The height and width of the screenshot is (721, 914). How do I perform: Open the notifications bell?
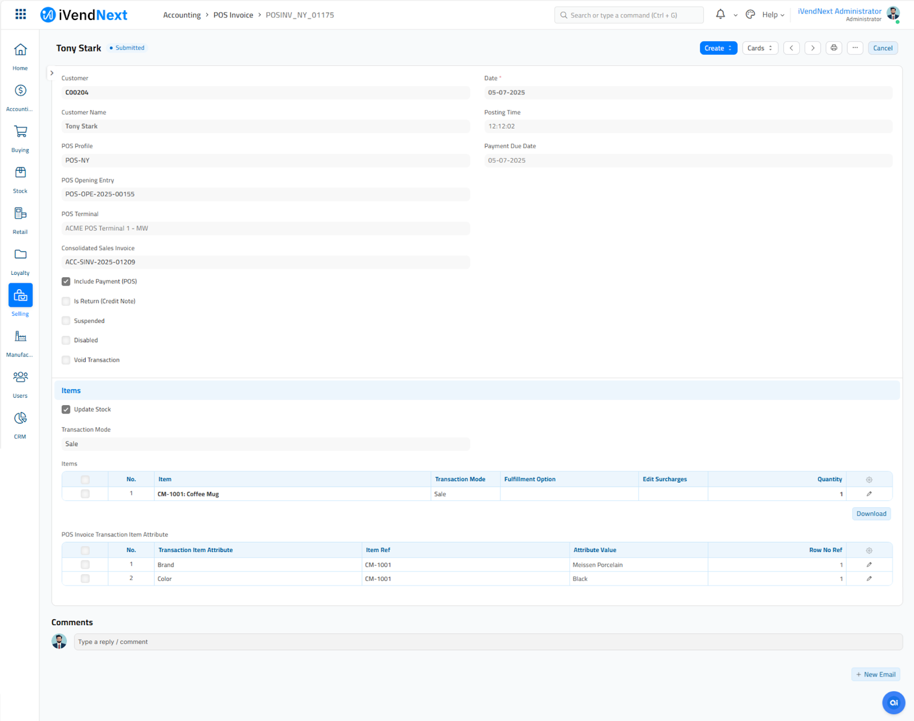[720, 15]
